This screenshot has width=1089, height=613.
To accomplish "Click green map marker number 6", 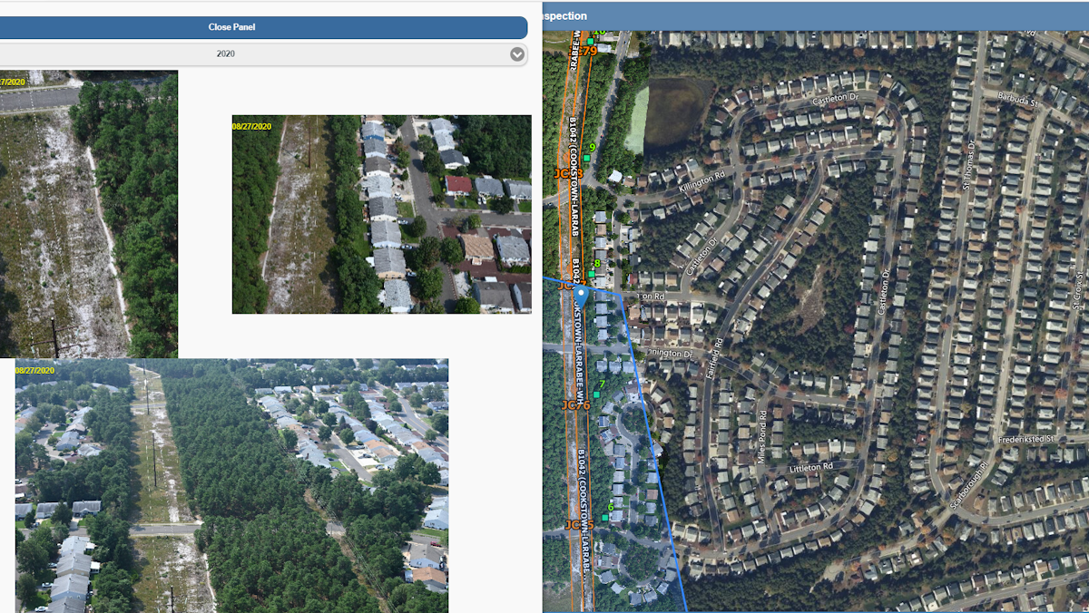I will [x=605, y=518].
